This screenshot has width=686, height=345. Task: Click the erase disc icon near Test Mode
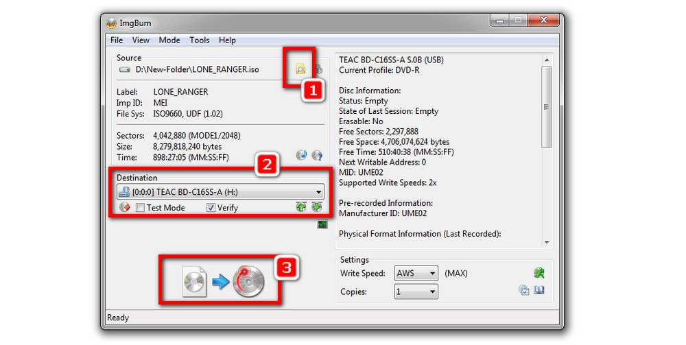125,207
